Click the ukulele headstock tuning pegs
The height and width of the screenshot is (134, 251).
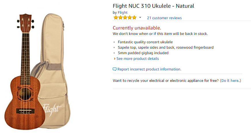click(26, 23)
